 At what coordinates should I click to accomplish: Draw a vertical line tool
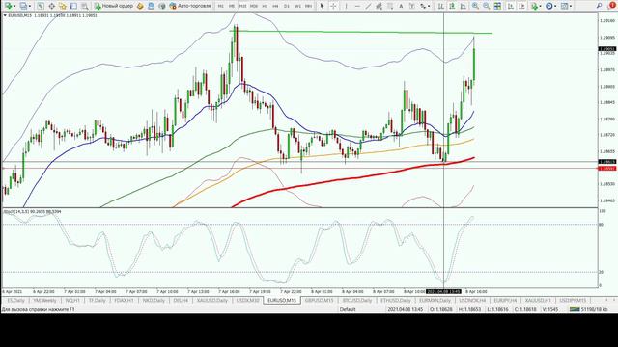346,6
